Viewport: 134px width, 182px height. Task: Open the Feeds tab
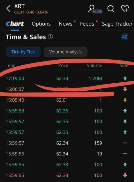click(x=87, y=24)
